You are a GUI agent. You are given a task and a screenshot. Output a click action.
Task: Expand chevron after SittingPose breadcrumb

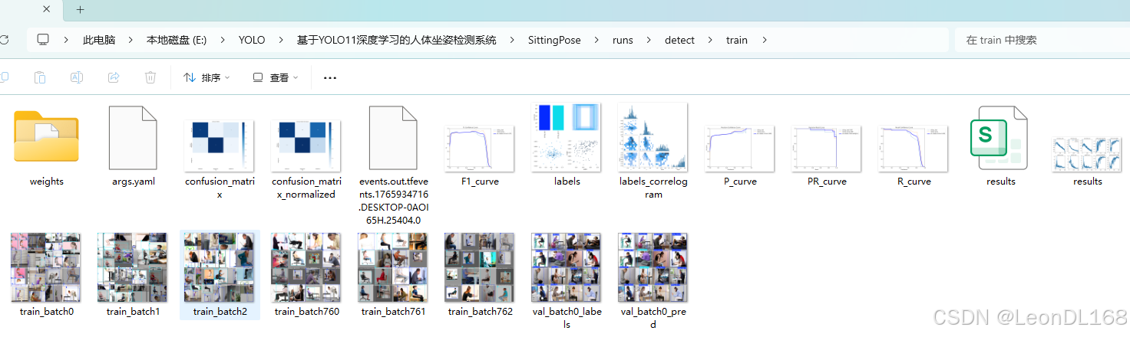(597, 40)
